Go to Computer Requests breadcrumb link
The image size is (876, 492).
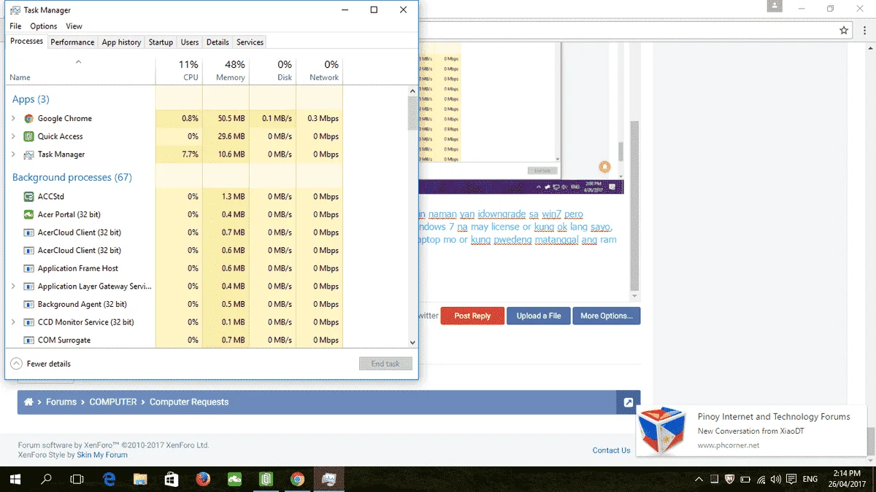[x=189, y=402]
